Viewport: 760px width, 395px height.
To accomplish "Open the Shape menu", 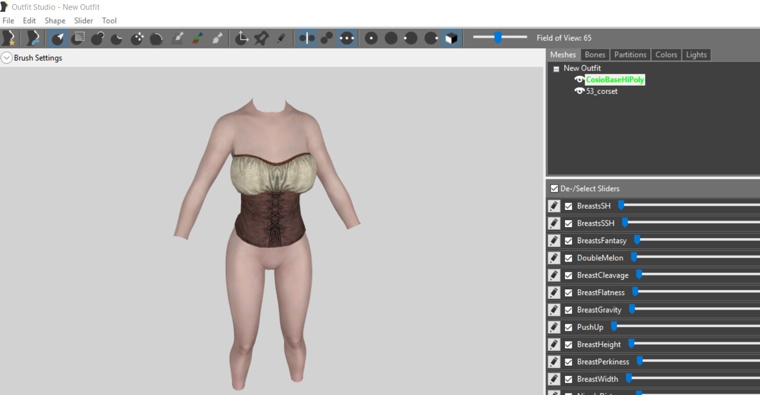I will pos(55,21).
